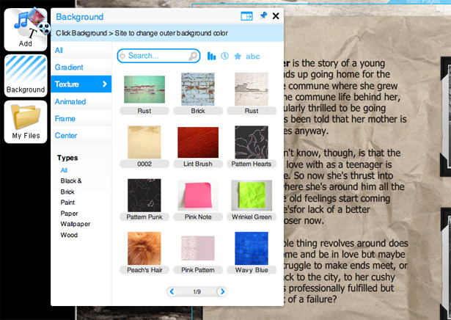
Task: Open the Add media panel icon
Action: 26,29
